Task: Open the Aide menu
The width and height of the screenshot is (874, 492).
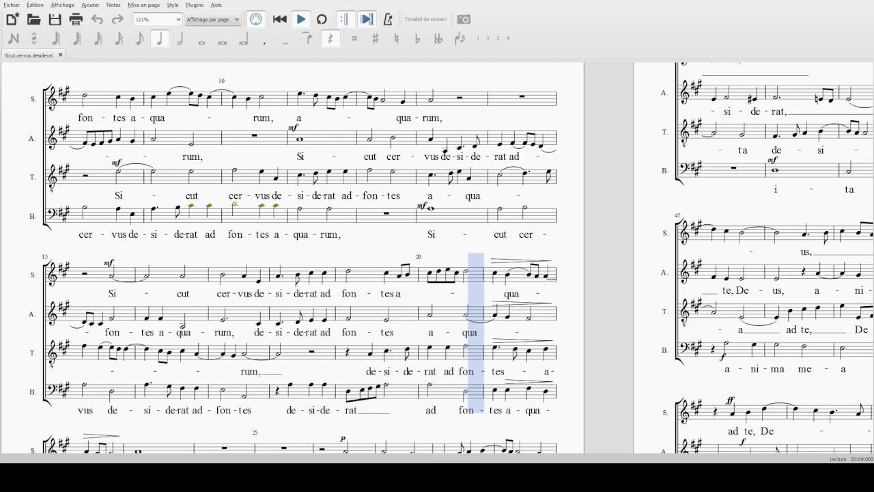Action: (x=216, y=5)
